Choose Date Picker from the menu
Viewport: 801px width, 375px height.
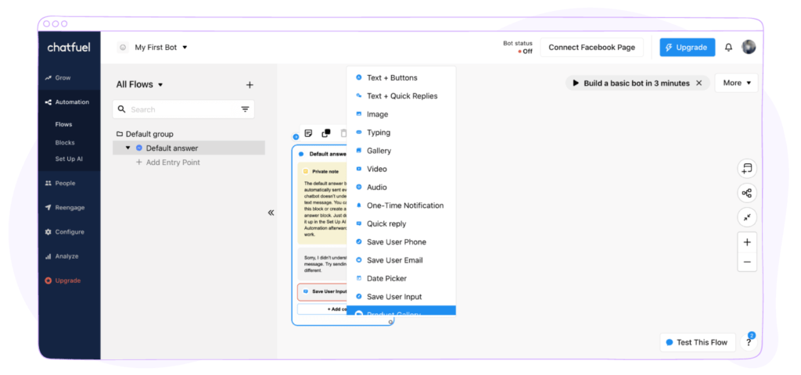point(401,279)
